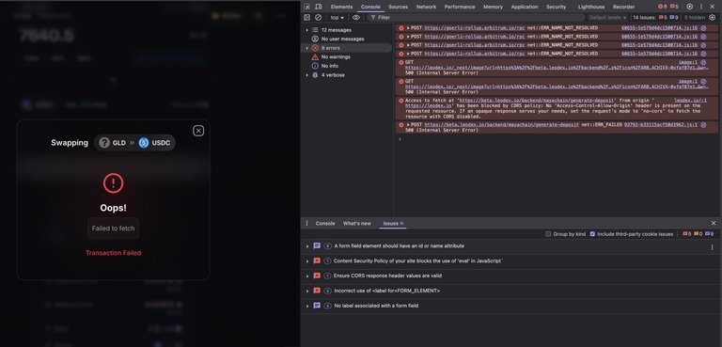Viewport: 722px width, 347px height.
Task: Open the Performance tab
Action: tap(460, 7)
